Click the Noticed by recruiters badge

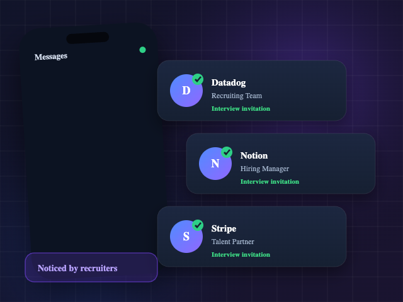point(91,267)
